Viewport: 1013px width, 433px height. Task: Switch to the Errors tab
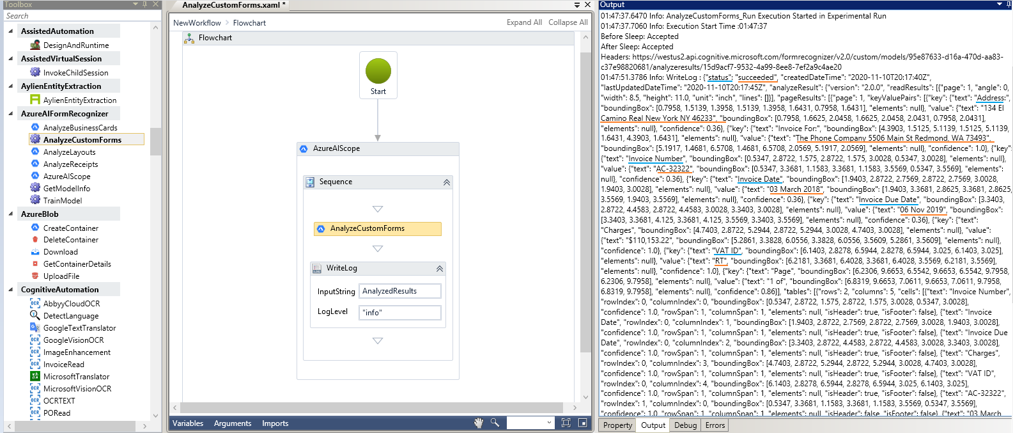click(x=715, y=425)
